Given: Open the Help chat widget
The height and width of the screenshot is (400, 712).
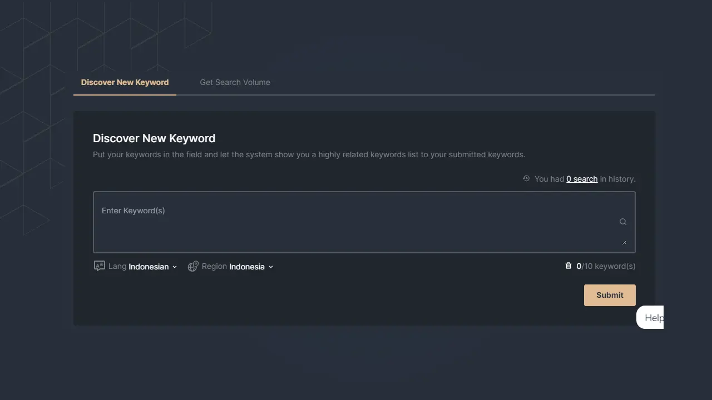Looking at the screenshot, I should pyautogui.click(x=650, y=317).
